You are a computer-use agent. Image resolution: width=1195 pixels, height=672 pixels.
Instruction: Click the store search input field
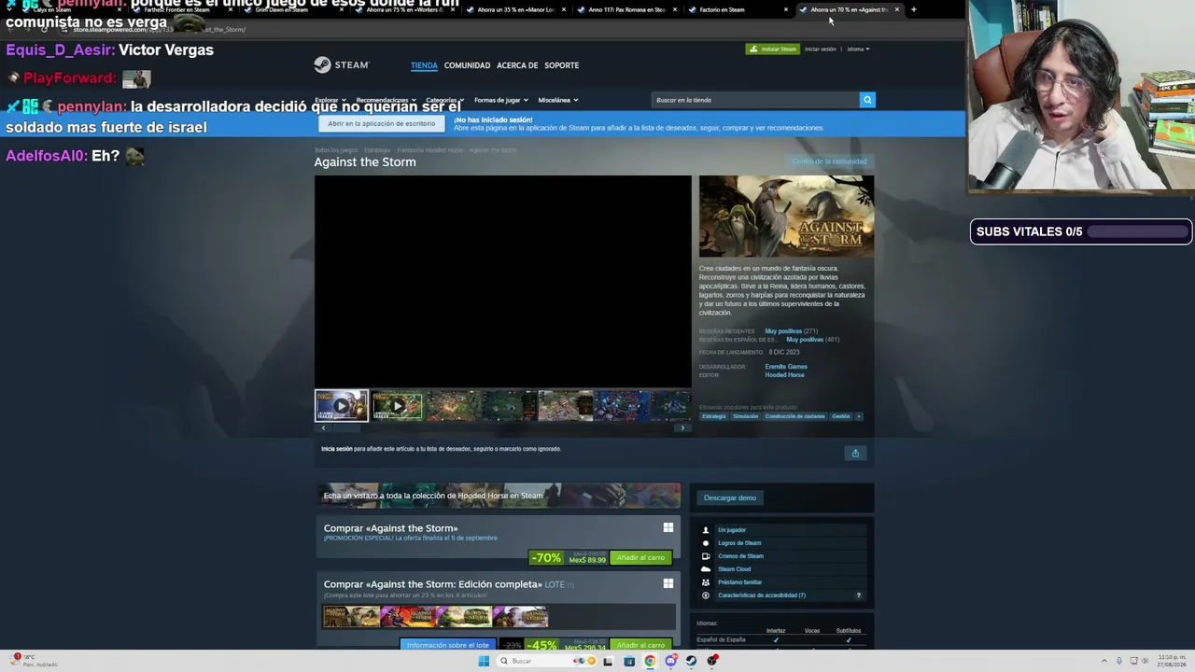(755, 100)
